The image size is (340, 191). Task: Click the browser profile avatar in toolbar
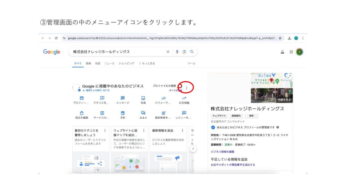coord(296,38)
